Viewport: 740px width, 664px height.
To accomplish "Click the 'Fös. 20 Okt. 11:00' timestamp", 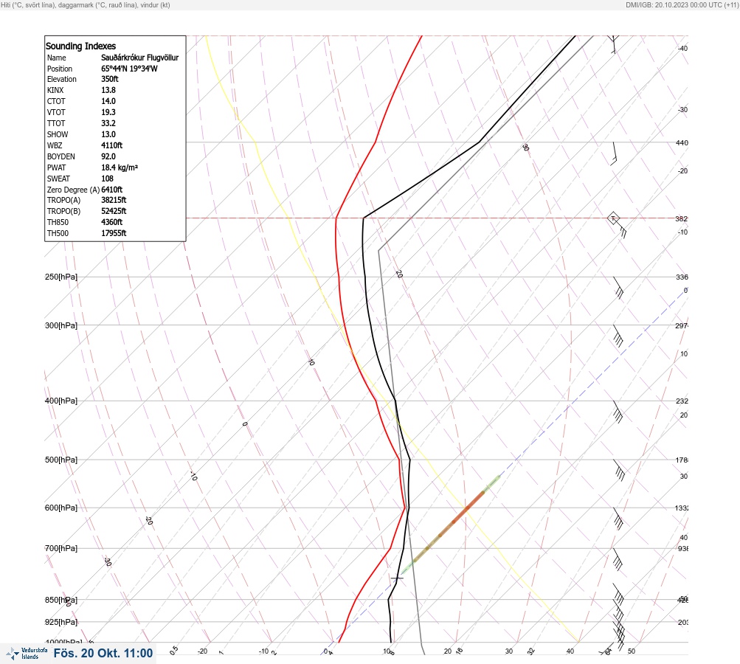I will (103, 653).
